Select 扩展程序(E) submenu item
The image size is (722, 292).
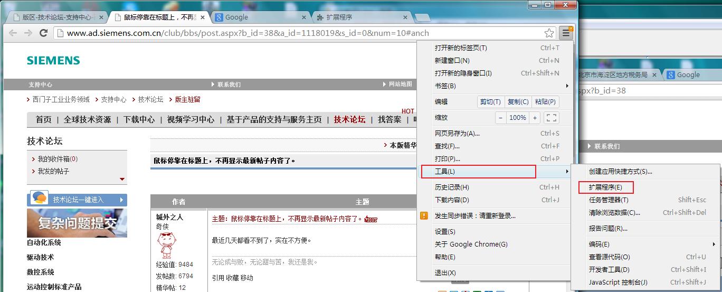(646, 187)
